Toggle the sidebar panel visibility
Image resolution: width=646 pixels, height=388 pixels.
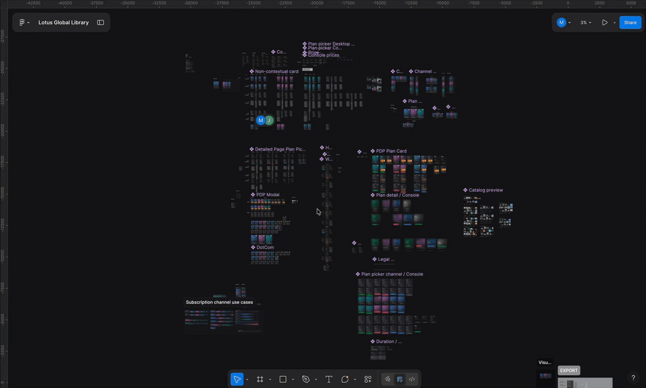(101, 22)
